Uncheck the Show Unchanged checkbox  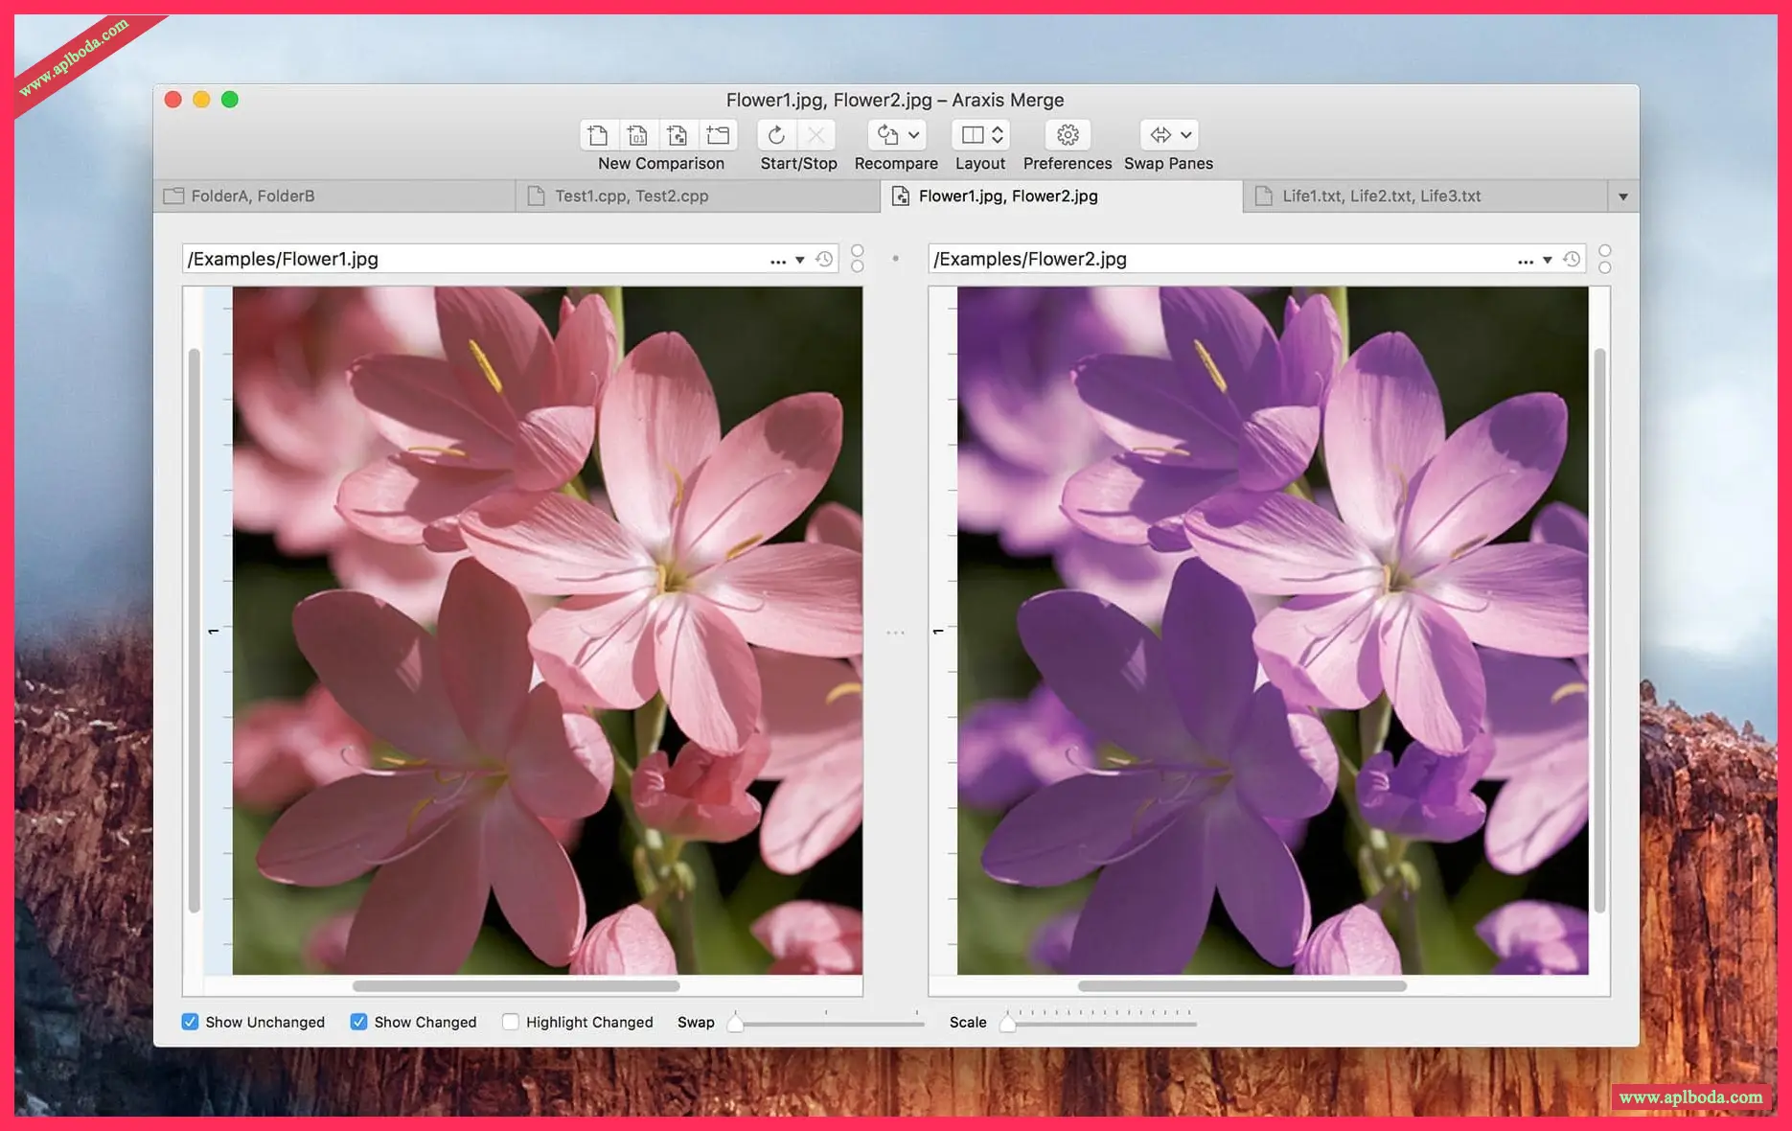click(191, 1022)
